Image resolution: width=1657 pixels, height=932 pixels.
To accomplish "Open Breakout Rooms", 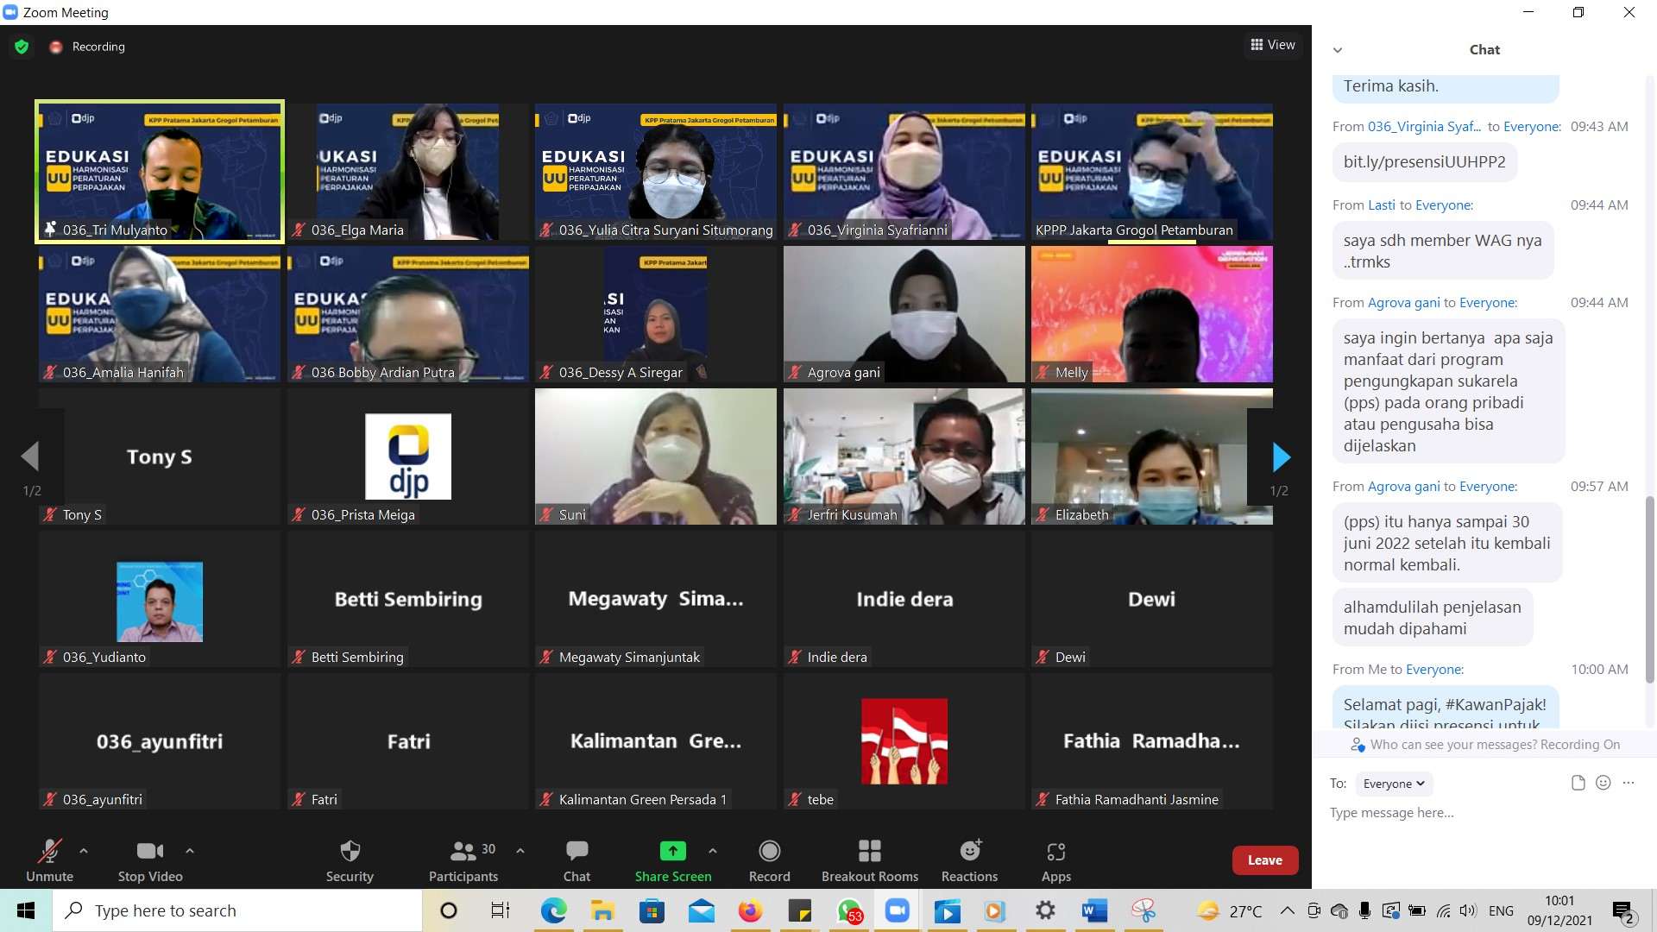I will click(869, 860).
